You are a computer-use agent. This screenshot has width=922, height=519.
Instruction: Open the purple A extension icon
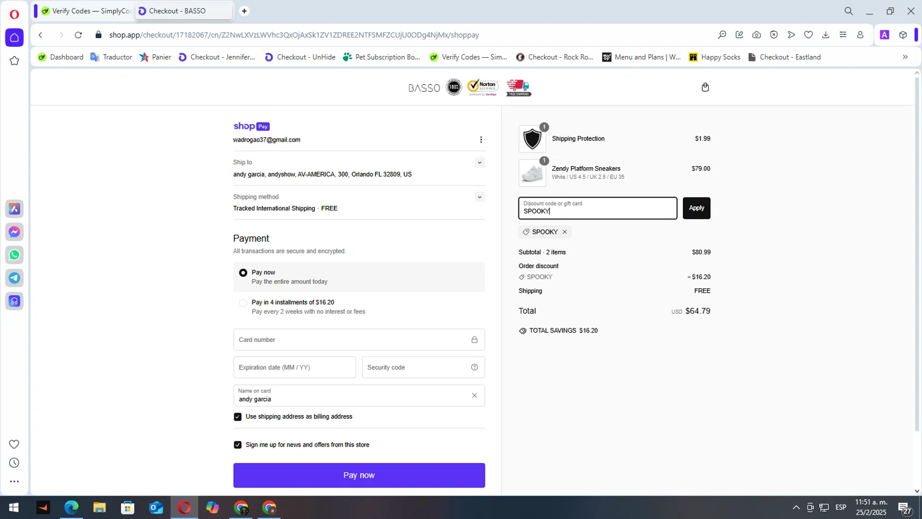click(x=885, y=35)
